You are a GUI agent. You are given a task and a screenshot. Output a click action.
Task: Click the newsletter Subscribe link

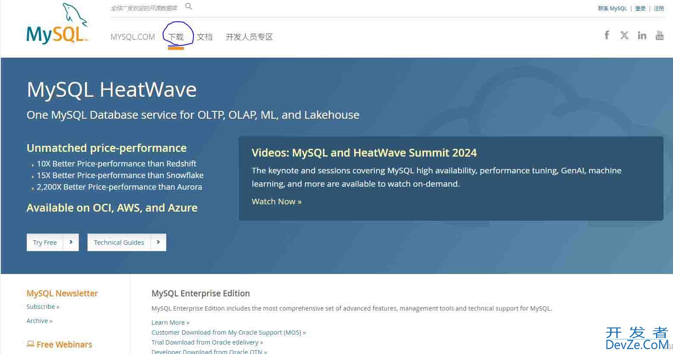pyautogui.click(x=43, y=307)
